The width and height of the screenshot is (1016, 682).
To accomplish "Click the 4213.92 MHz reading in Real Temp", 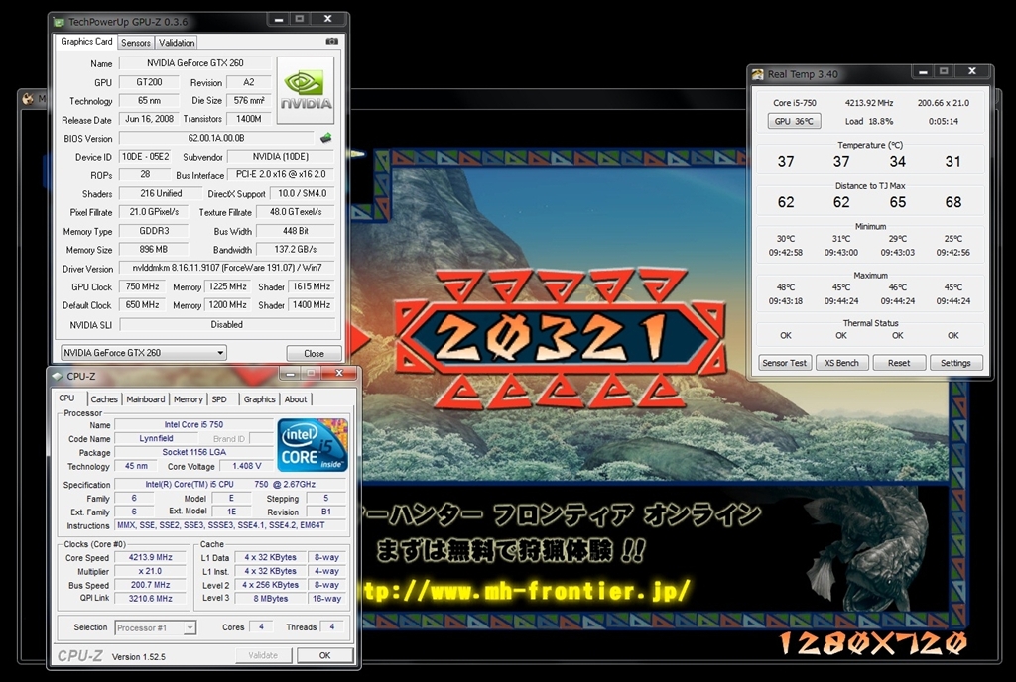I will tap(869, 103).
